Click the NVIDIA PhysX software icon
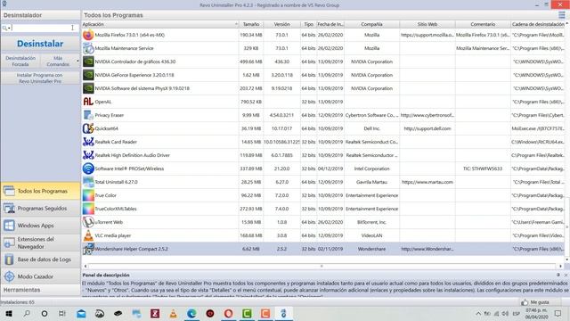This screenshot has width=570, height=321. point(88,88)
